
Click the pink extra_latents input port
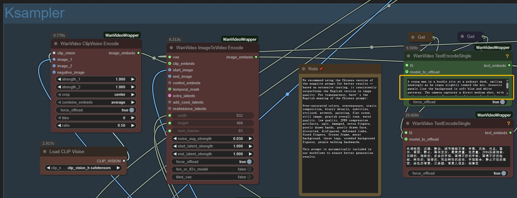[x=170, y=96]
